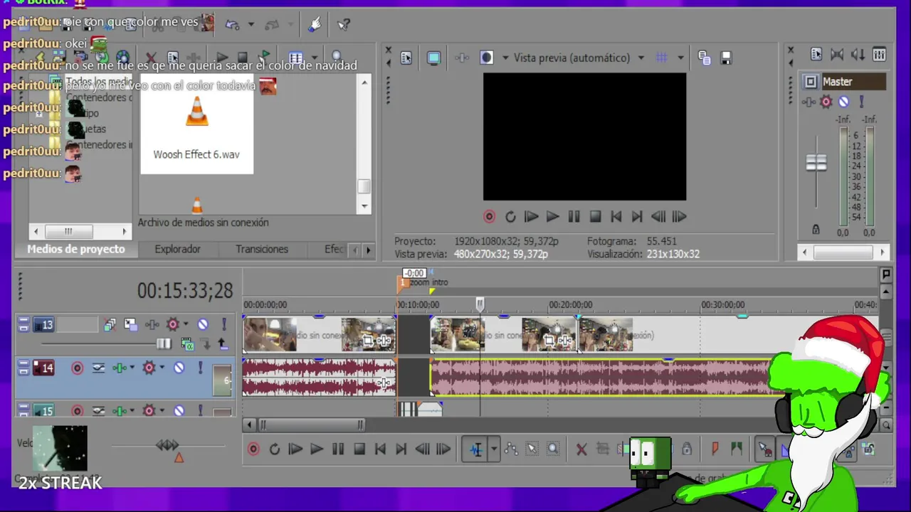
Task: Click the red delete X icon
Action: (581, 449)
